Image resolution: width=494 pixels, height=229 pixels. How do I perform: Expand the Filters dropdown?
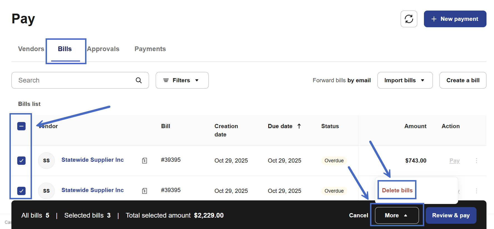pos(182,80)
